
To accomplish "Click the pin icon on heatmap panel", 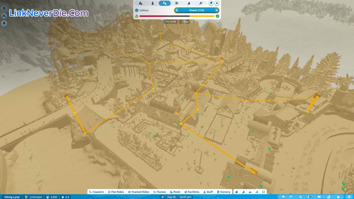I will coord(211,3).
